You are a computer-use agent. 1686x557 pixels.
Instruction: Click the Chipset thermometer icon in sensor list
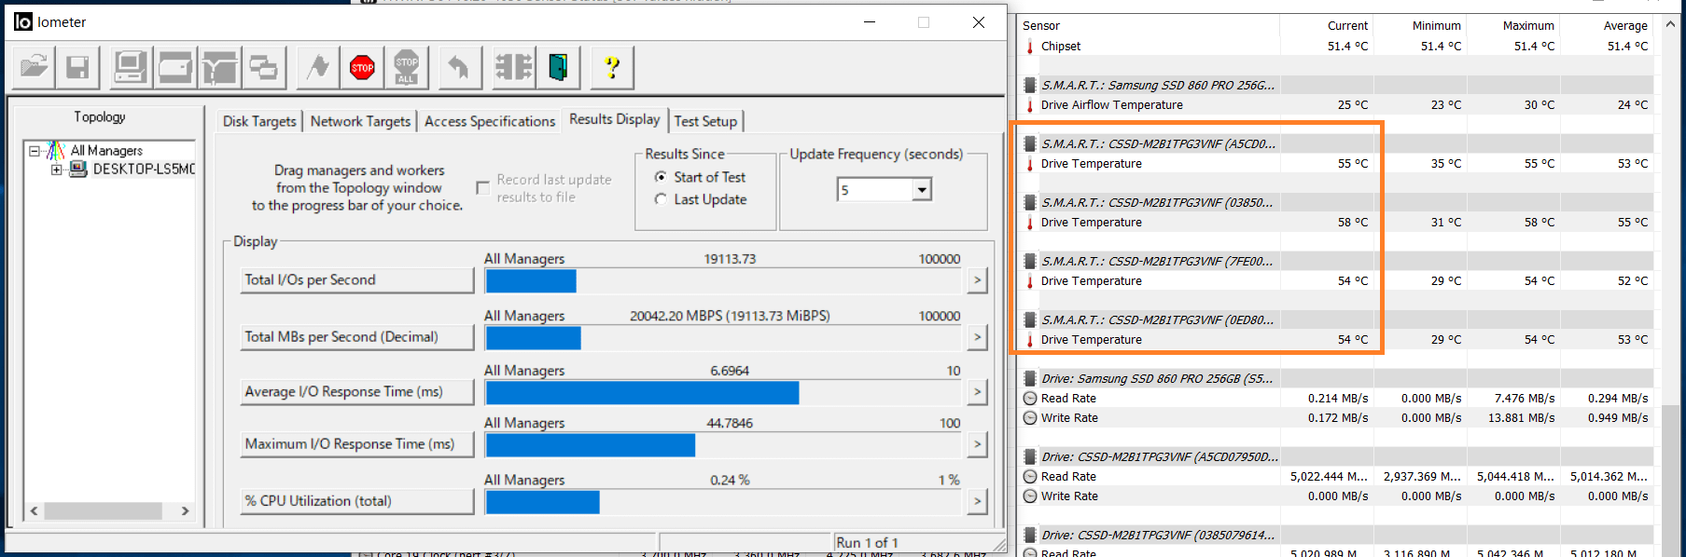(x=1030, y=47)
